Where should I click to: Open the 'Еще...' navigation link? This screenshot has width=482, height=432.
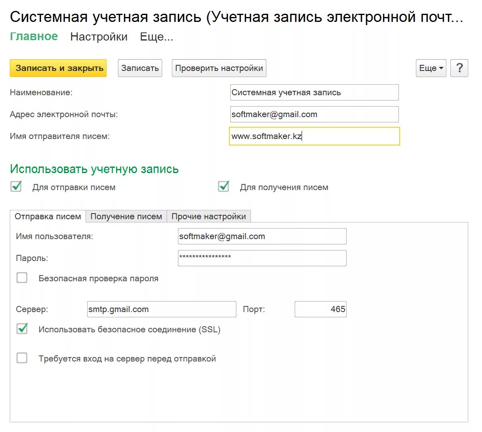156,36
